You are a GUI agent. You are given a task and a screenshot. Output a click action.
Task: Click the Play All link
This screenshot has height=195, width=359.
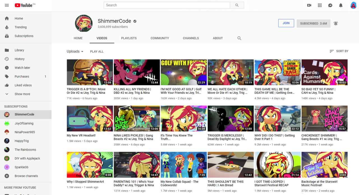tap(97, 52)
